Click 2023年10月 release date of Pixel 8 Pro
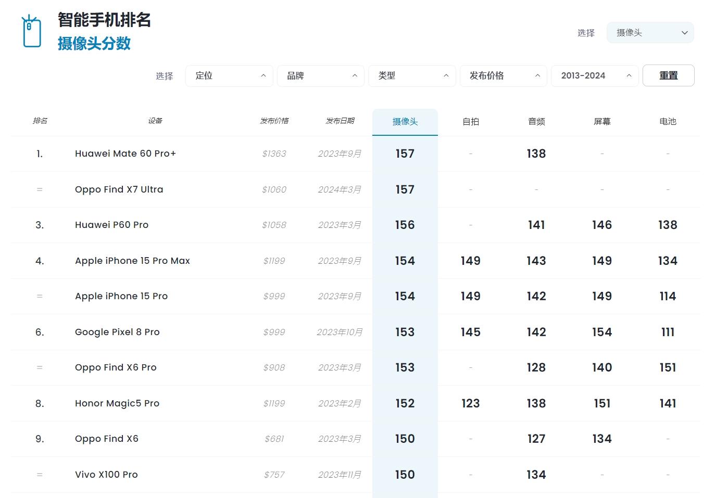Viewport: 716px width, 498px height. 340,332
